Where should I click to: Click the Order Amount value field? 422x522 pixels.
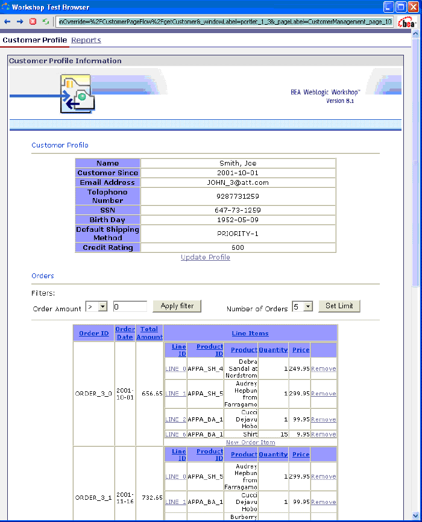[130, 306]
